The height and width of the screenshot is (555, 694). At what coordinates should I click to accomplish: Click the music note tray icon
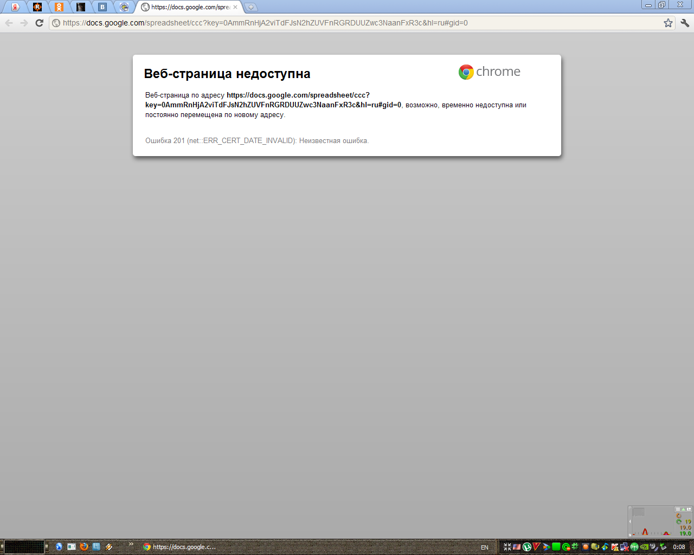[x=605, y=547]
